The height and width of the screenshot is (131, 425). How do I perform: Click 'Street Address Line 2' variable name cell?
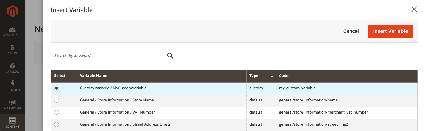(x=162, y=124)
